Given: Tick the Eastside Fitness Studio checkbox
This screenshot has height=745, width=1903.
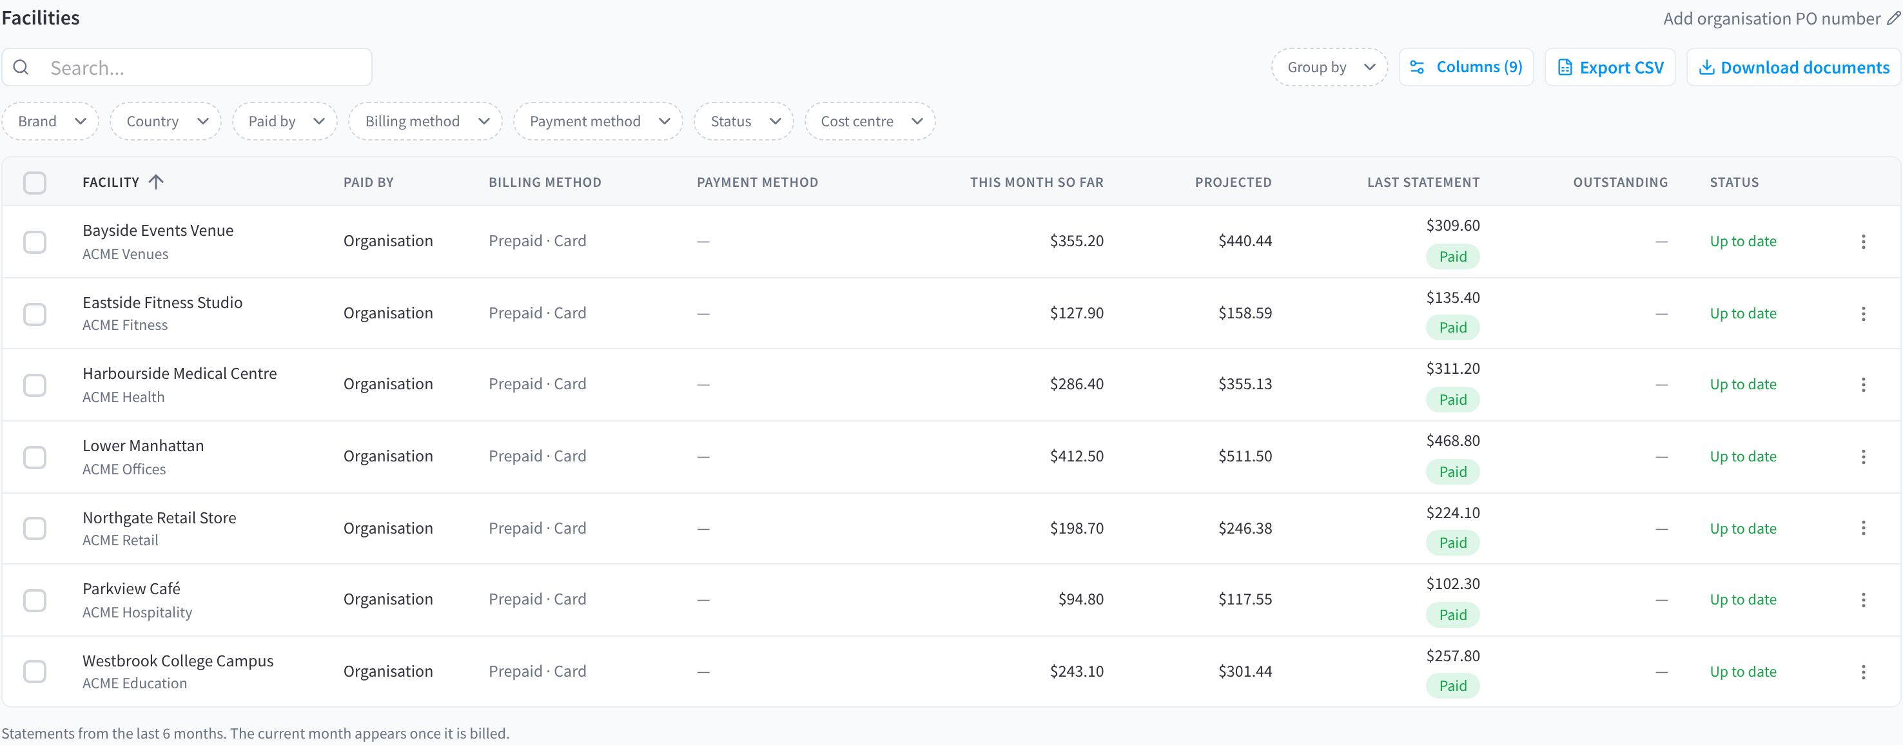Looking at the screenshot, I should [35, 314].
